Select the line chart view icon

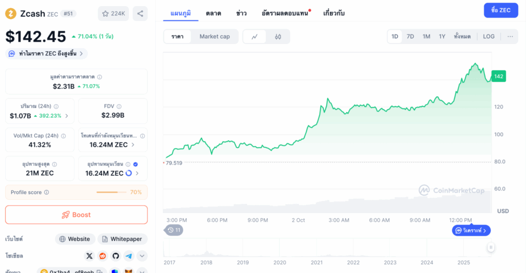click(x=254, y=36)
